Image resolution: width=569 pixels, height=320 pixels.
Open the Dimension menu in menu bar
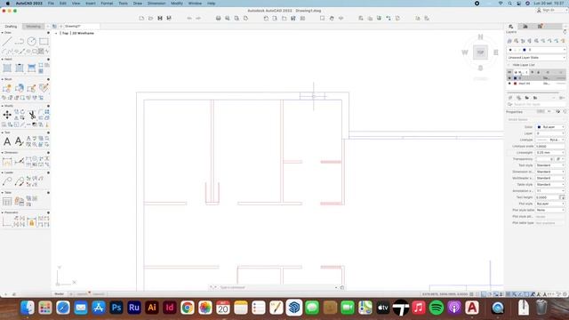(x=156, y=4)
